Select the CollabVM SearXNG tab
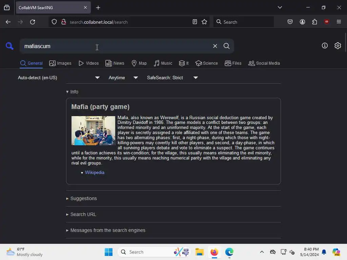The height and width of the screenshot is (260, 347). (x=53, y=8)
